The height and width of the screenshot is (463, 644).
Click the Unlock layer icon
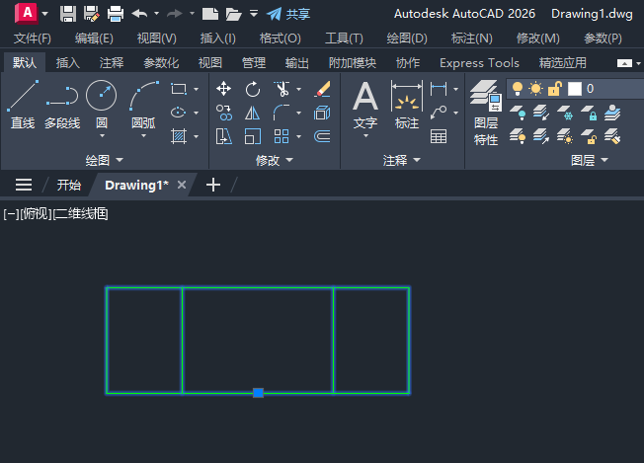(589, 136)
